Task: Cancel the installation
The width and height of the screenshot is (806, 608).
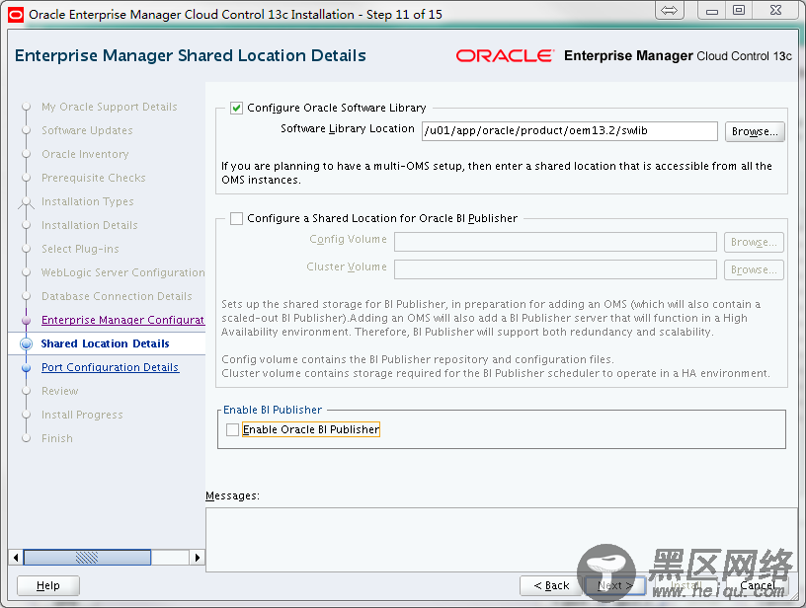Action: 758,585
